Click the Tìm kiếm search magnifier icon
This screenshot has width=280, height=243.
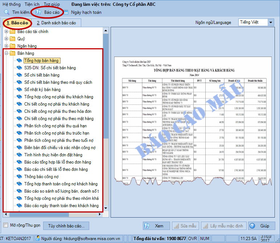coord(7,12)
